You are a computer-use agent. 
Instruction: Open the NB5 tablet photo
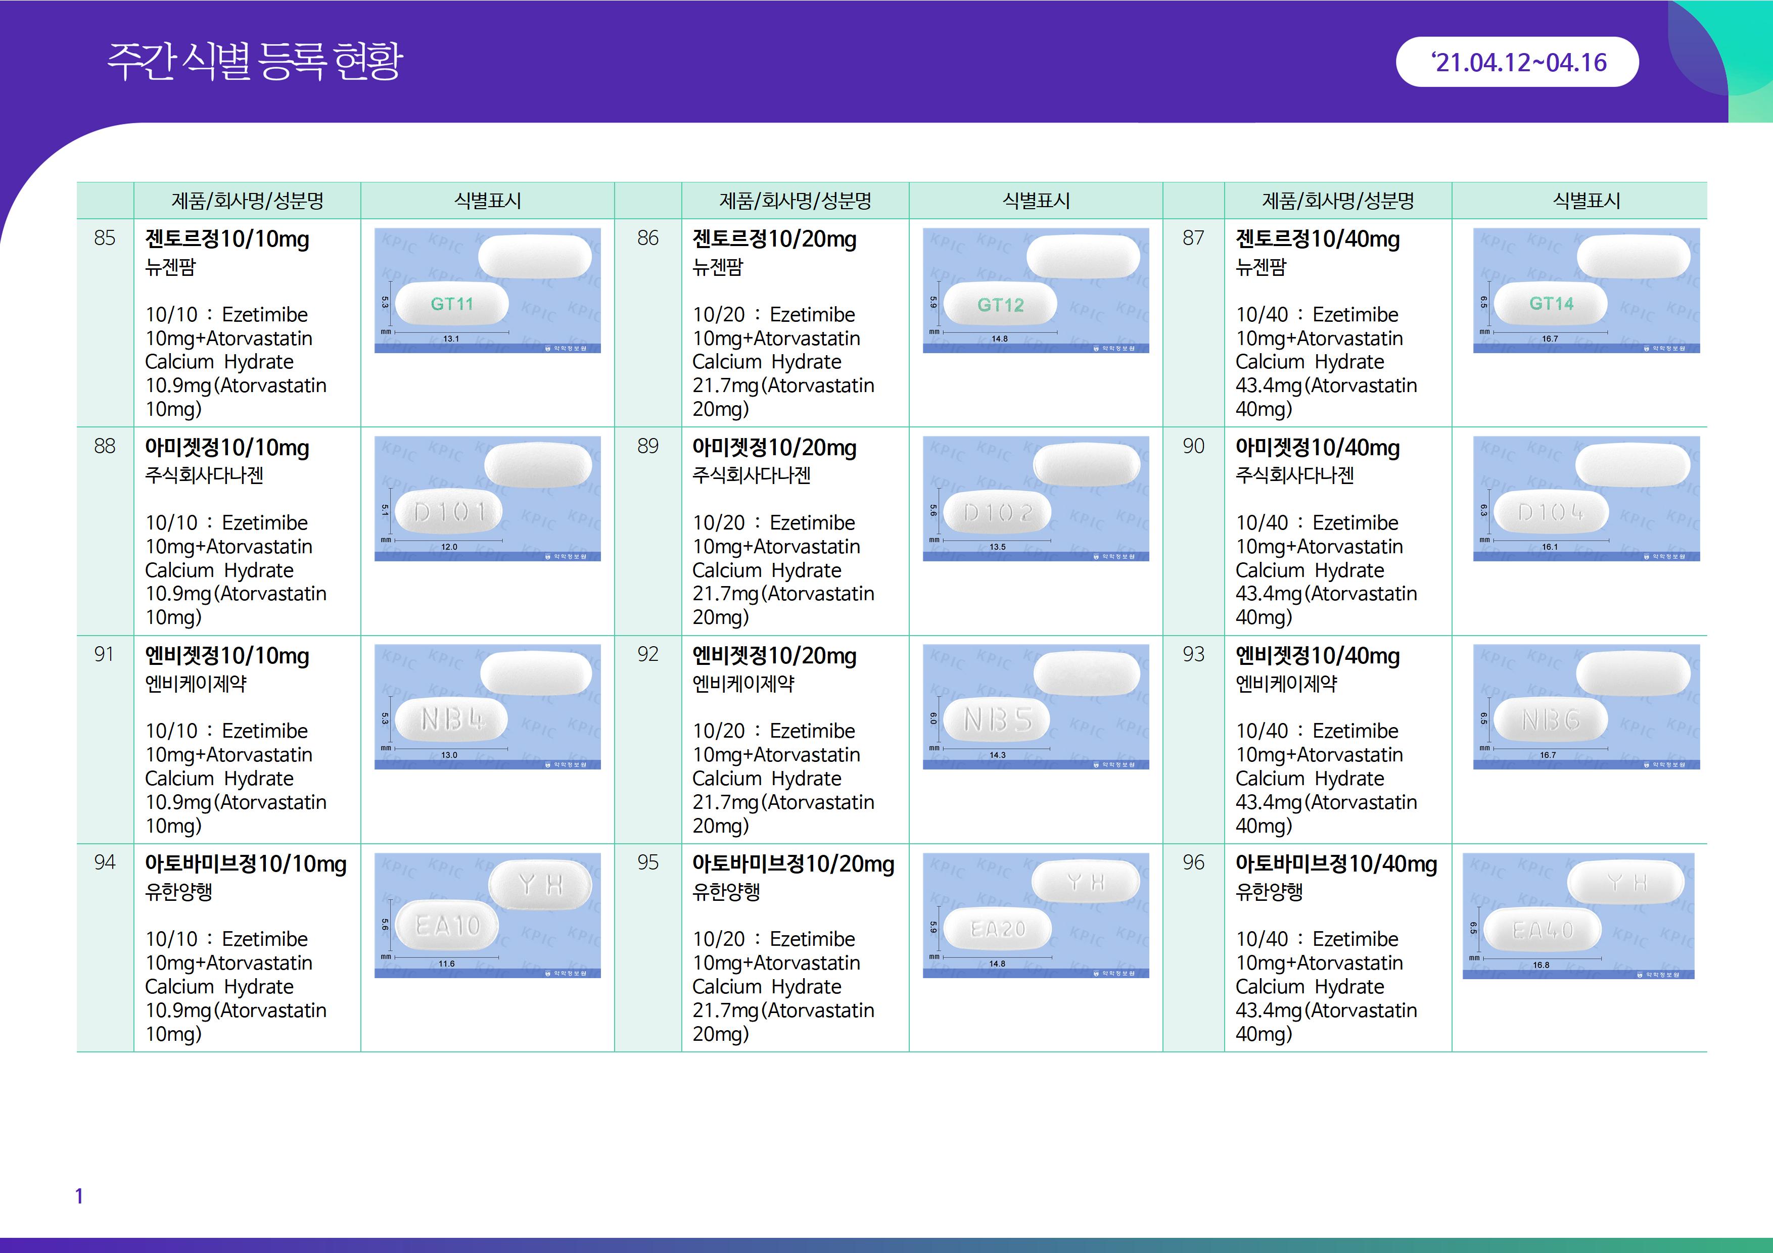(x=1036, y=706)
